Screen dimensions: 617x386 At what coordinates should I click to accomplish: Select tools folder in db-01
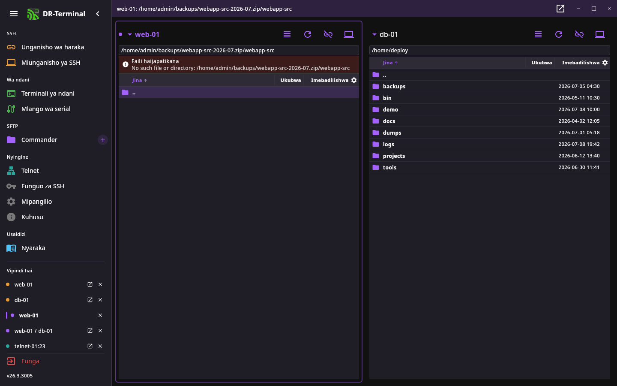(x=490, y=167)
